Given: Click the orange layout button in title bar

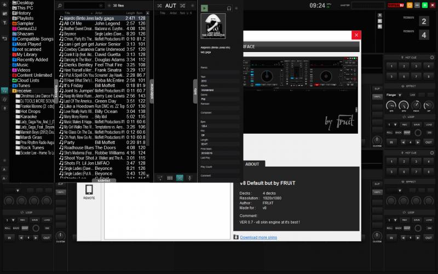Looking at the screenshot, I should pos(410,5).
